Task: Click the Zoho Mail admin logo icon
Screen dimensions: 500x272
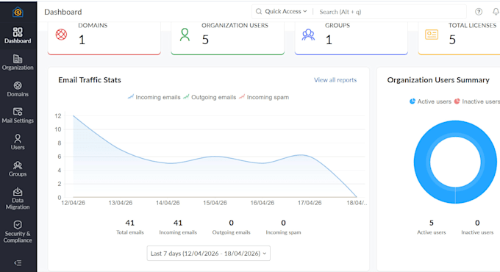Action: (x=18, y=12)
